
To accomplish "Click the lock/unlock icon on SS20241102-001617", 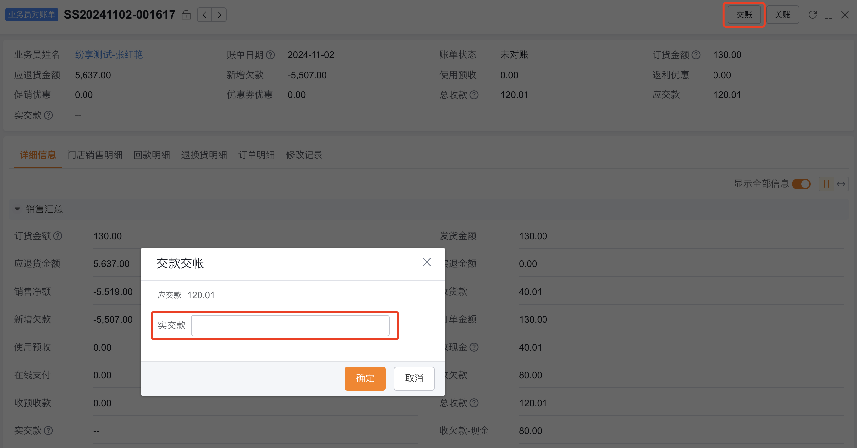I will coord(187,15).
